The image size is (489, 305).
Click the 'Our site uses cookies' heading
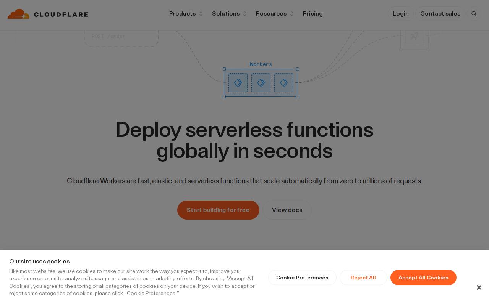point(39,261)
